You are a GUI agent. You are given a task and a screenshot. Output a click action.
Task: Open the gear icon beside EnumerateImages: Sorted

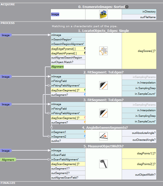(127, 7)
